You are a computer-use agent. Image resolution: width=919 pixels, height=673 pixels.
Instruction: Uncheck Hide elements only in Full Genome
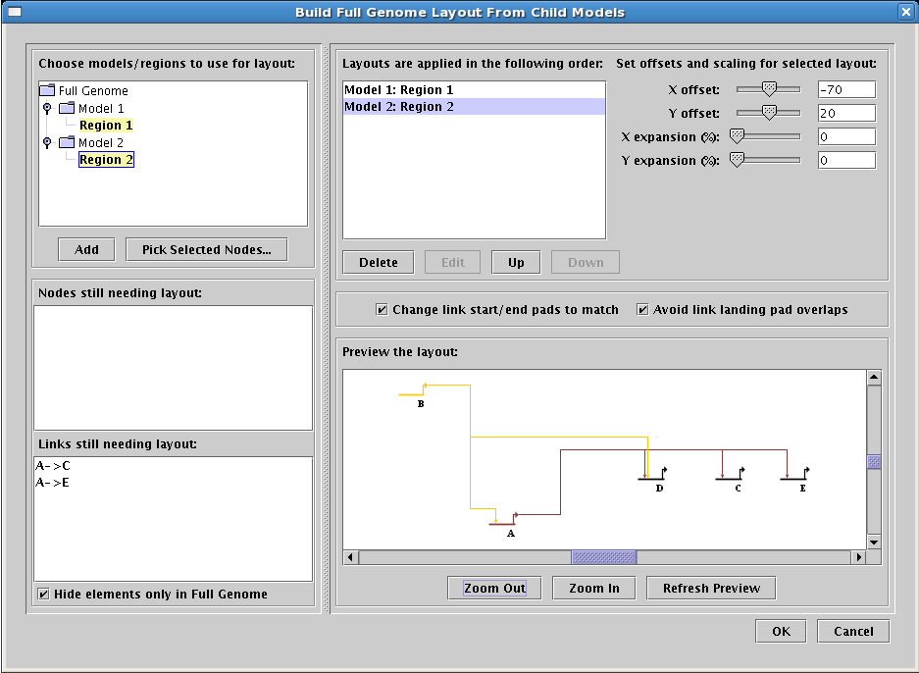point(43,594)
